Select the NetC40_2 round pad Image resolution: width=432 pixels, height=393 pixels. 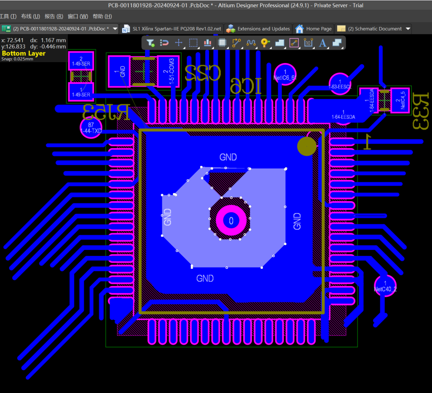click(385, 286)
